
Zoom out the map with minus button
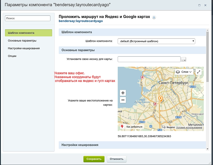pyautogui.click(x=123, y=100)
